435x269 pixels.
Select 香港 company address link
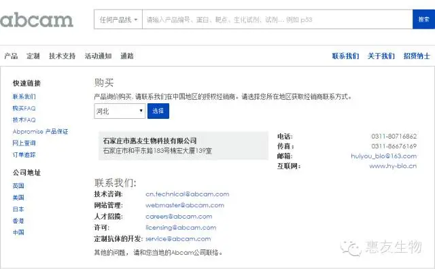(x=18, y=221)
